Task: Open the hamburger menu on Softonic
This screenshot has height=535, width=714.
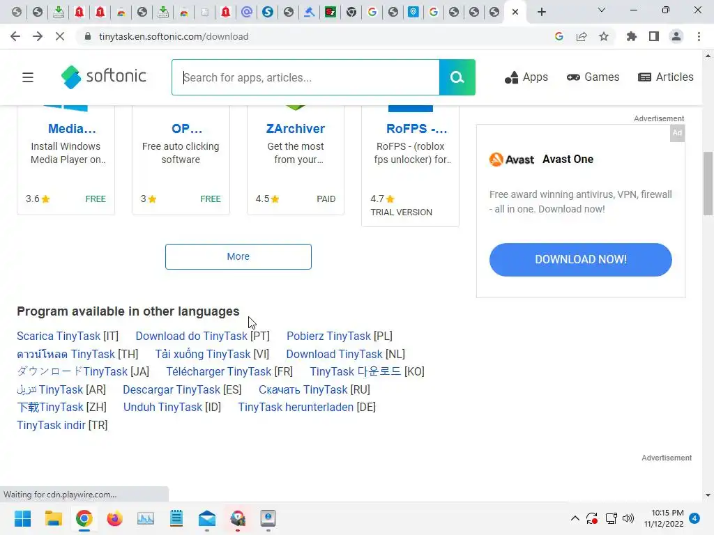Action: [28, 77]
